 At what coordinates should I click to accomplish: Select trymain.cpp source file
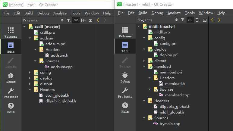(x=170, y=124)
